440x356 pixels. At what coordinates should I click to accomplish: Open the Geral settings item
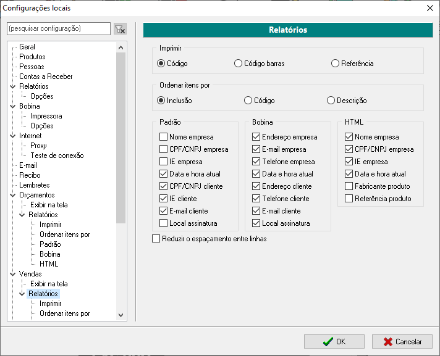27,47
